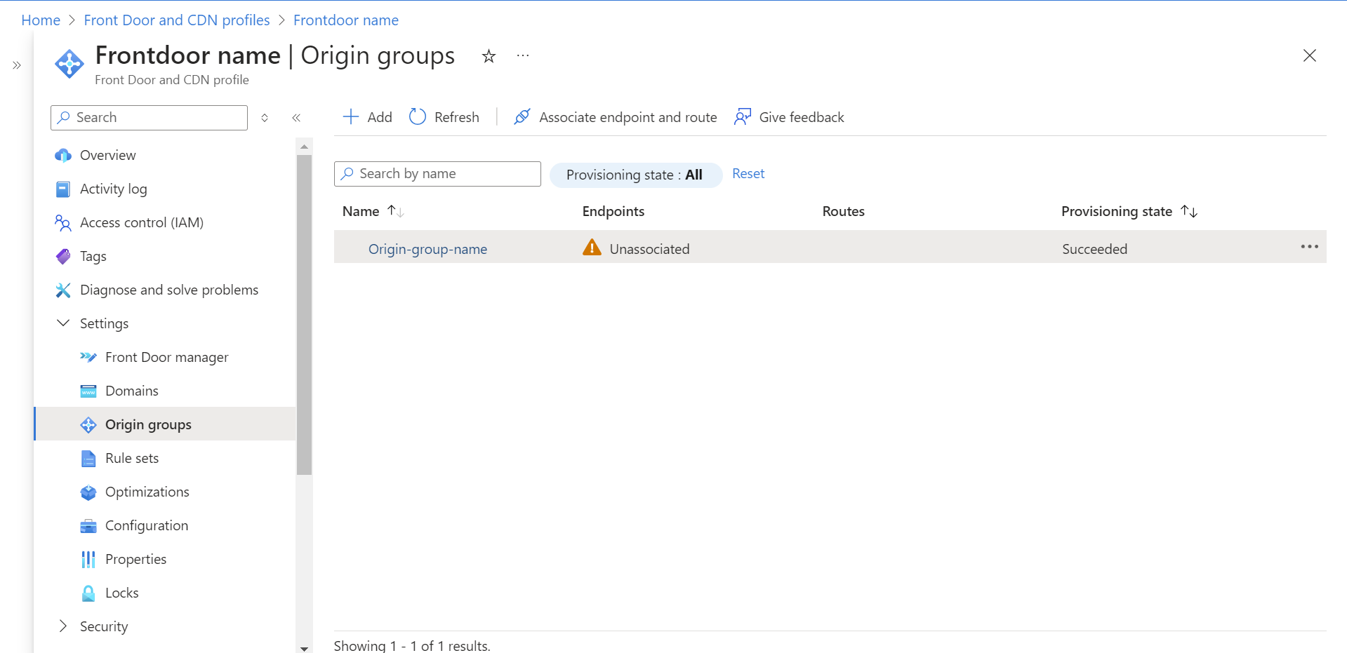Toggle expand/collapse all sidebar groups arrows
Image resolution: width=1347 pixels, height=653 pixels.
[265, 118]
